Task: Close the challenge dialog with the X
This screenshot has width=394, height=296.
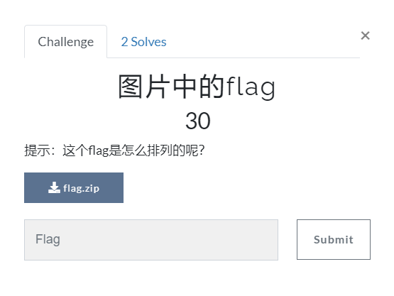Action: pos(365,35)
